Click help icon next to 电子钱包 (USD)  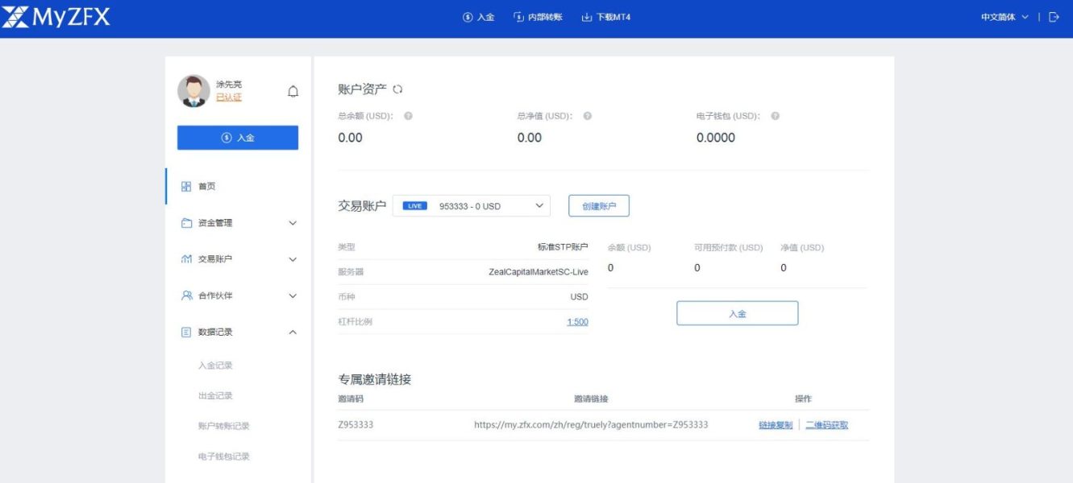coord(775,116)
